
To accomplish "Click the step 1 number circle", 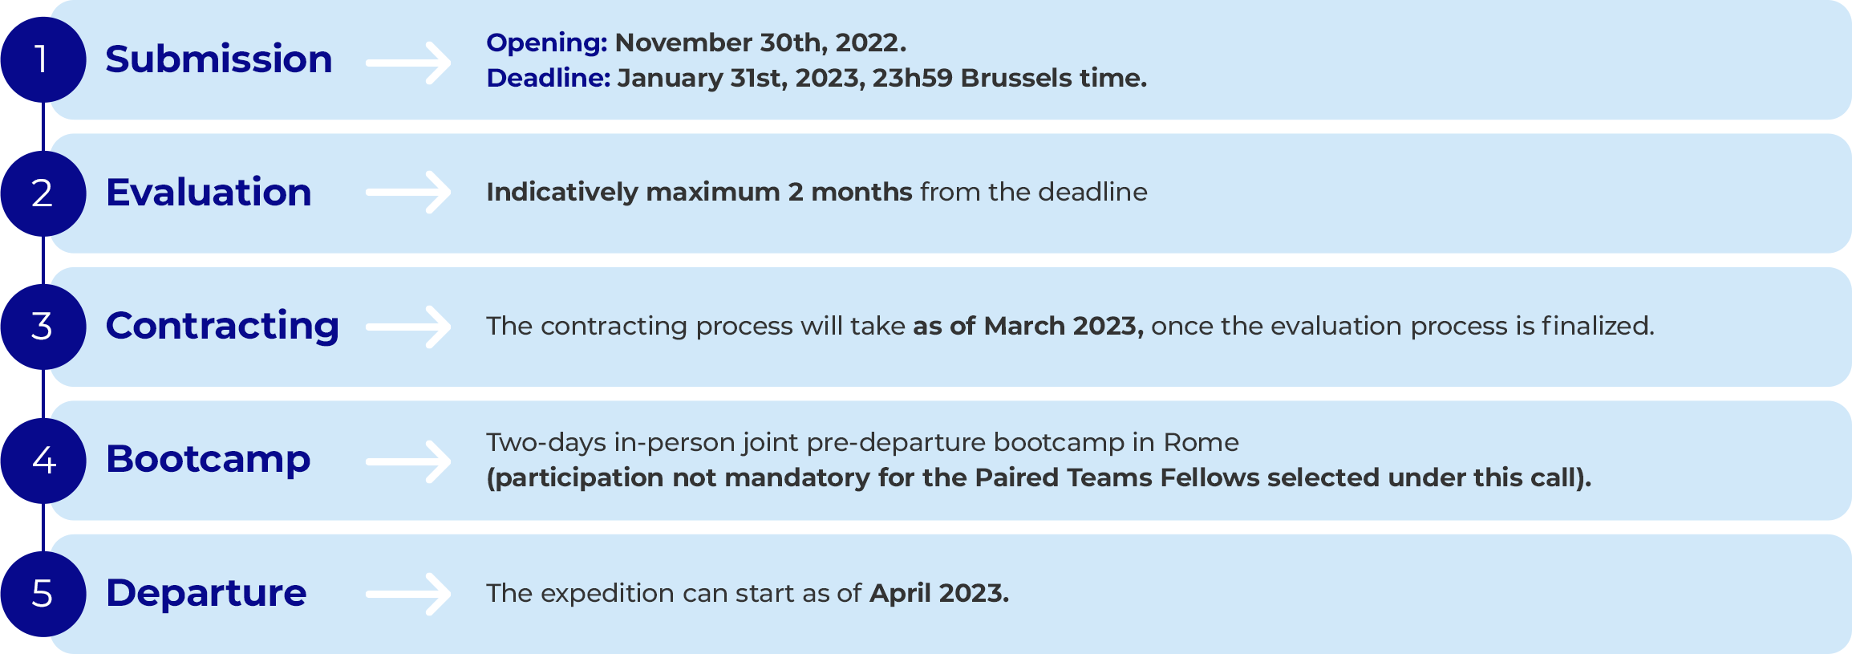I will coord(43,59).
